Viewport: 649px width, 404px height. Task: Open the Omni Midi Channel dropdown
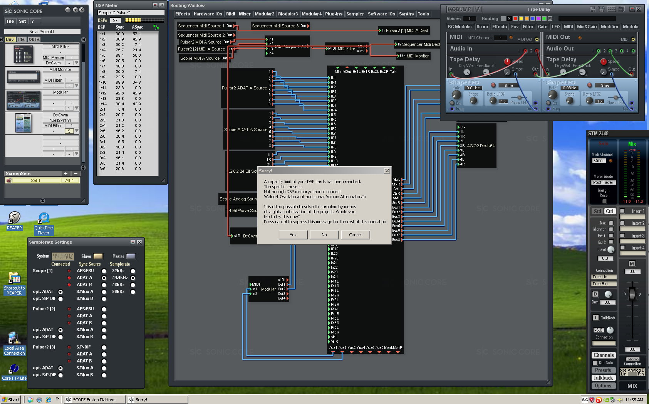(x=599, y=160)
